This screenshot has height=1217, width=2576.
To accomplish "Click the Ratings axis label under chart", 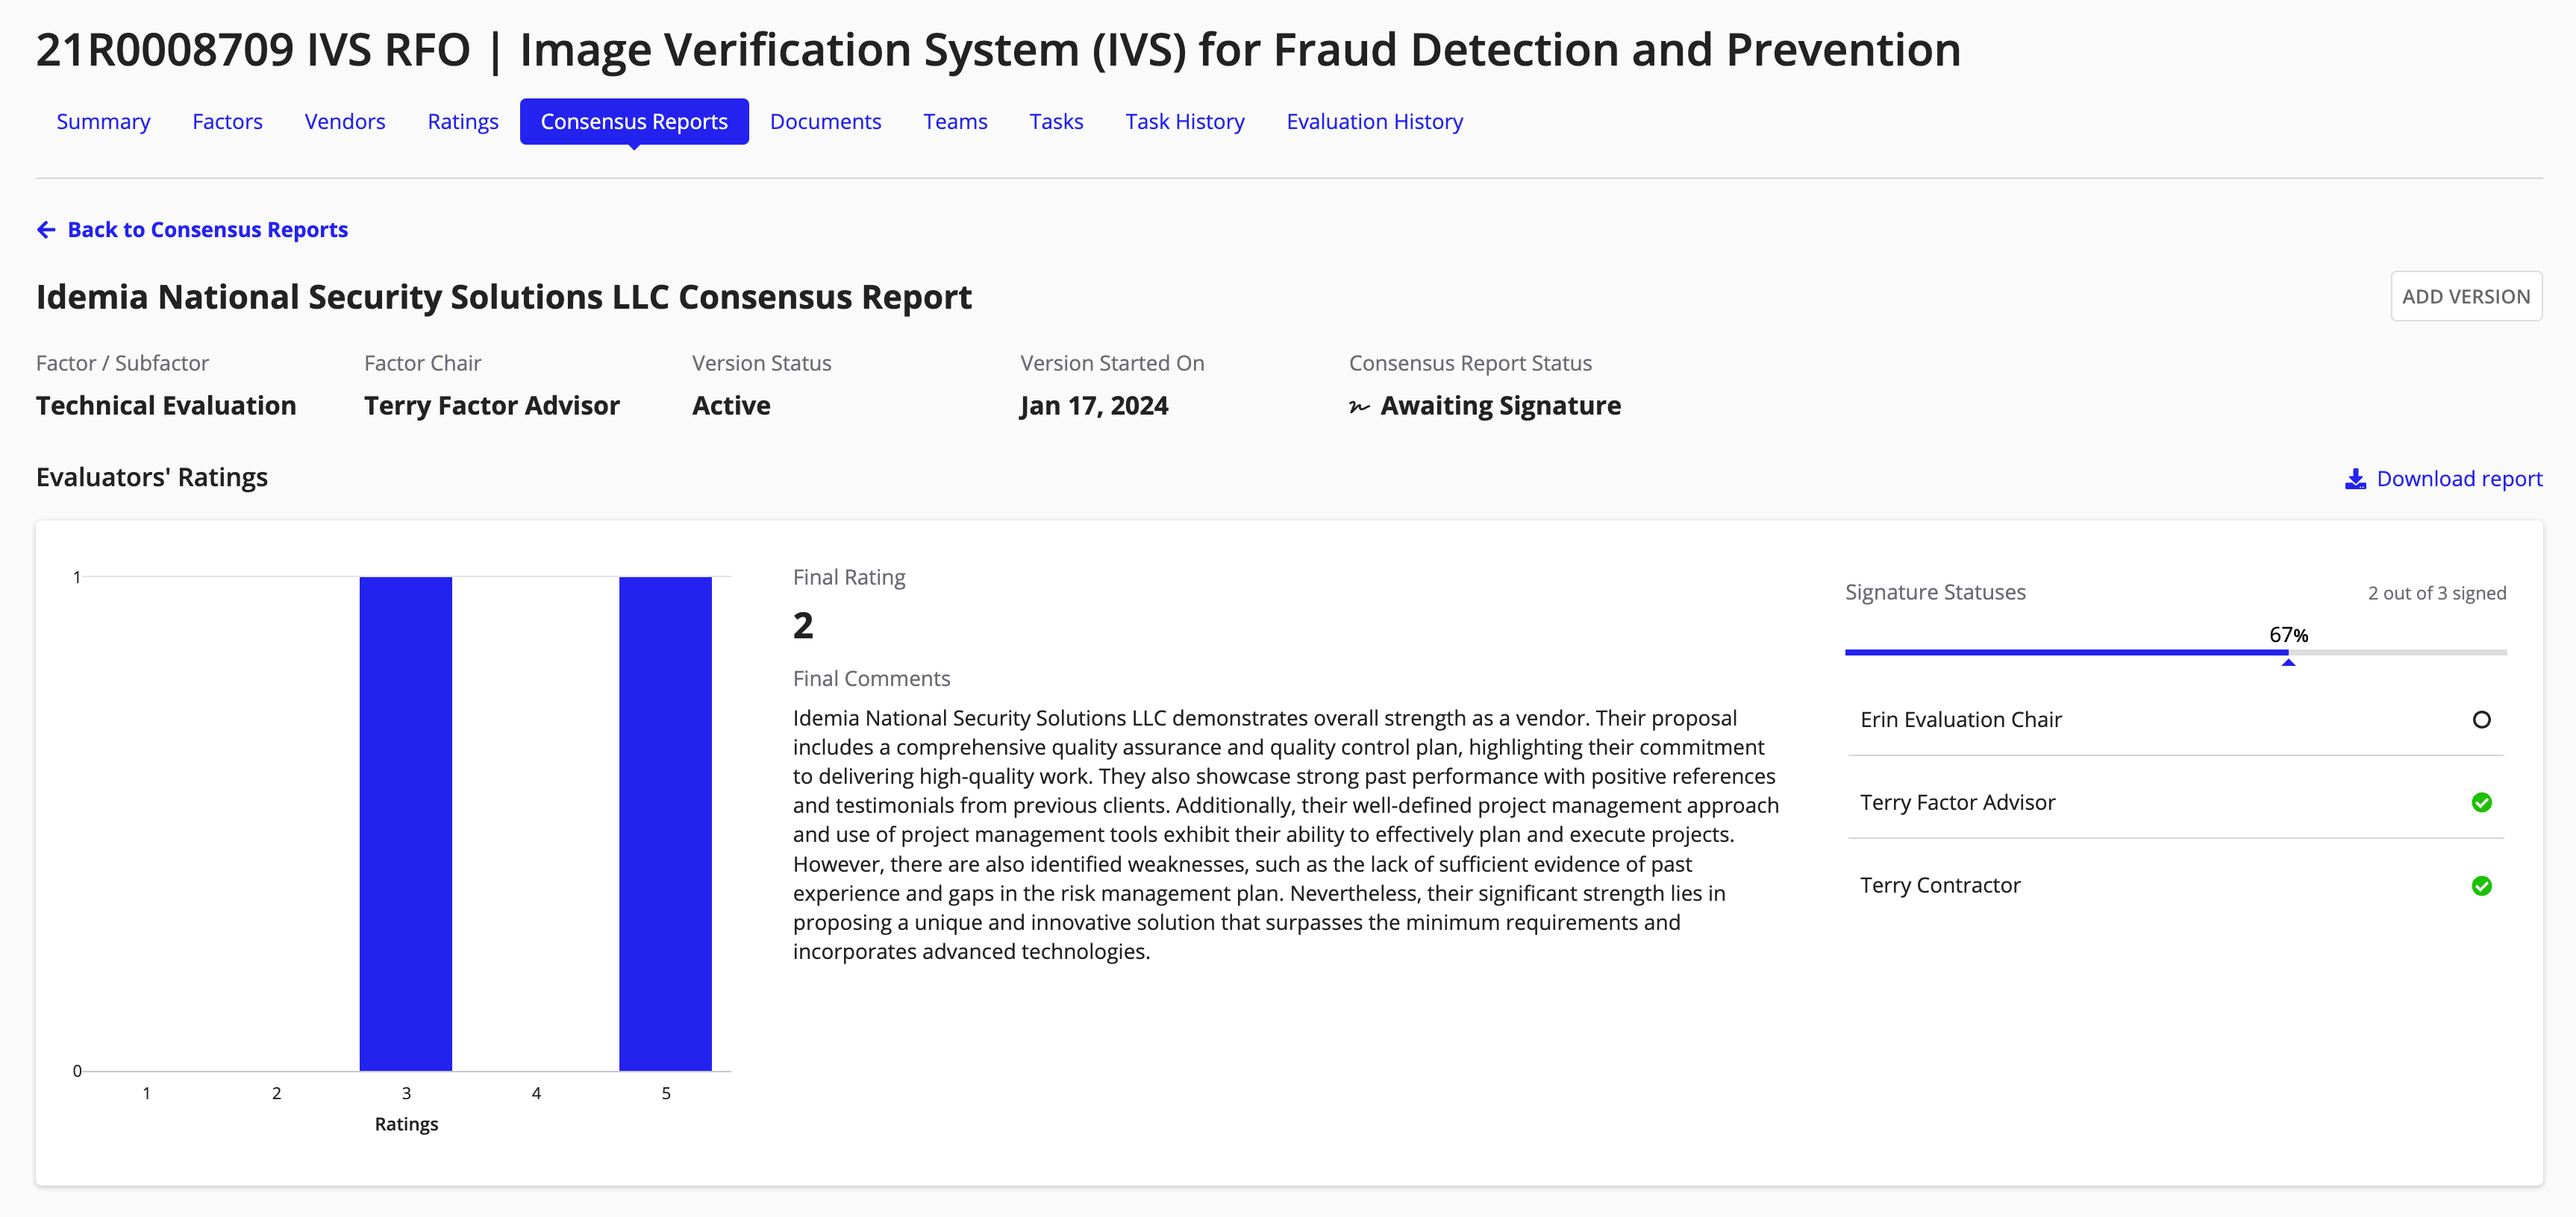I will (x=406, y=1124).
